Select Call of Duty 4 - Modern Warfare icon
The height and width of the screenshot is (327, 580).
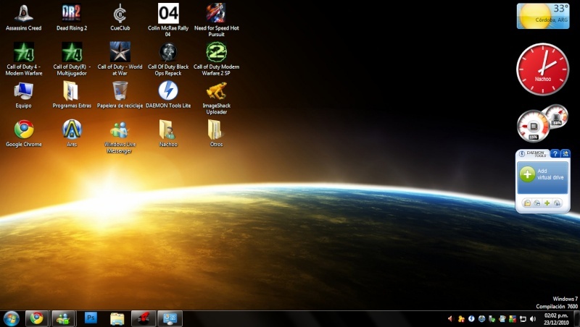24,59
